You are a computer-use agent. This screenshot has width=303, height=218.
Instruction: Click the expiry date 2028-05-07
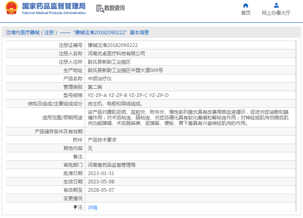coord(101,190)
